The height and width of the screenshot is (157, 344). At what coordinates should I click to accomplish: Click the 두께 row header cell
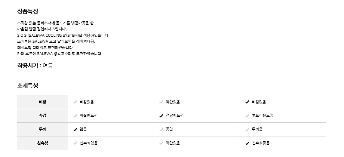pyautogui.click(x=42, y=130)
